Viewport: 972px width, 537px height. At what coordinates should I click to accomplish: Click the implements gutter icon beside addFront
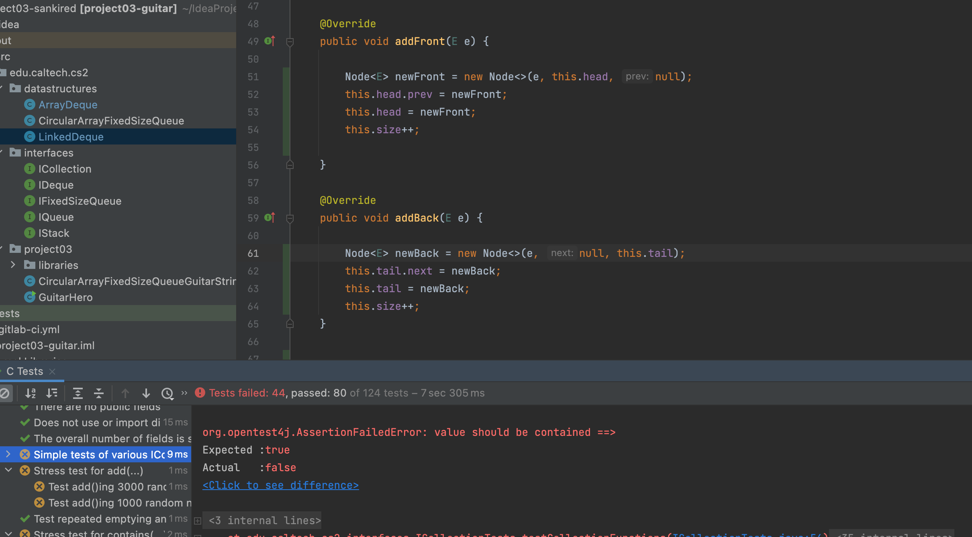pos(270,41)
